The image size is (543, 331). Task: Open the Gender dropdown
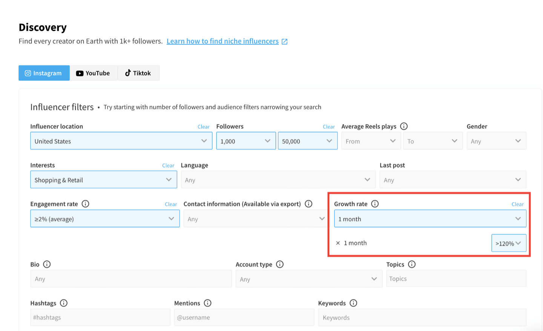point(497,141)
